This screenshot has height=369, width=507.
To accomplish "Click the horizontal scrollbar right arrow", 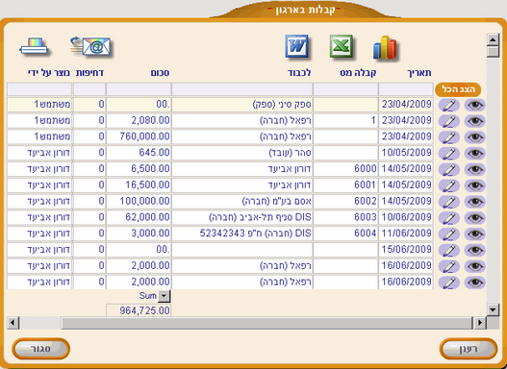I will click(x=480, y=323).
